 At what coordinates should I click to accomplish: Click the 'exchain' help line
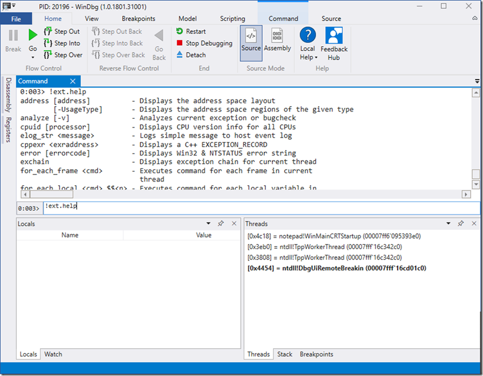pos(168,162)
